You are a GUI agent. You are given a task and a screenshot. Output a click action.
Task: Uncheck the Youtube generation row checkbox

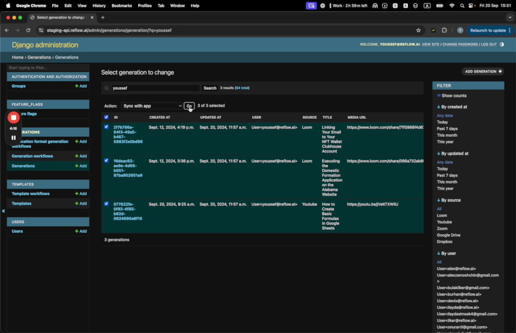tap(107, 203)
